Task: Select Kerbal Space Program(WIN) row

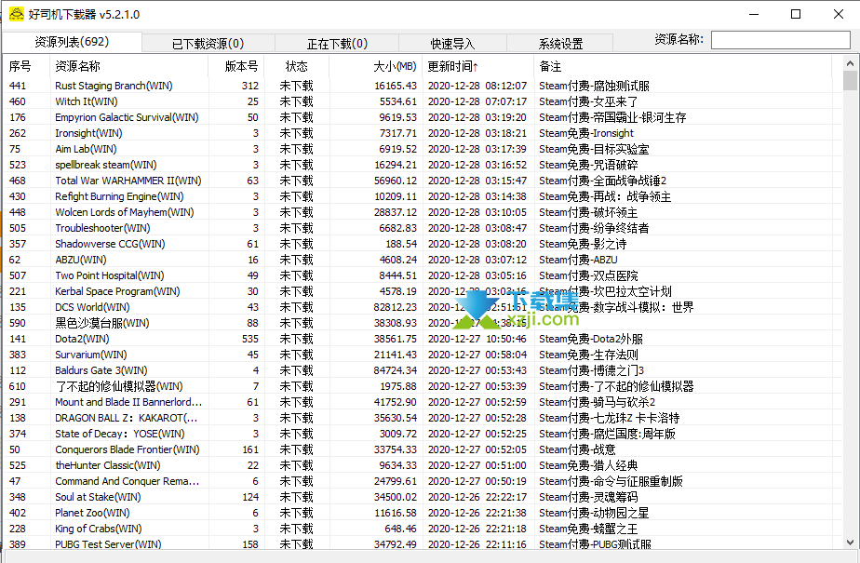Action: [x=423, y=291]
